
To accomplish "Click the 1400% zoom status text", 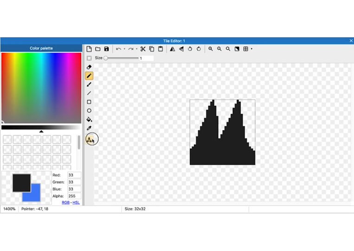I will tap(9, 209).
